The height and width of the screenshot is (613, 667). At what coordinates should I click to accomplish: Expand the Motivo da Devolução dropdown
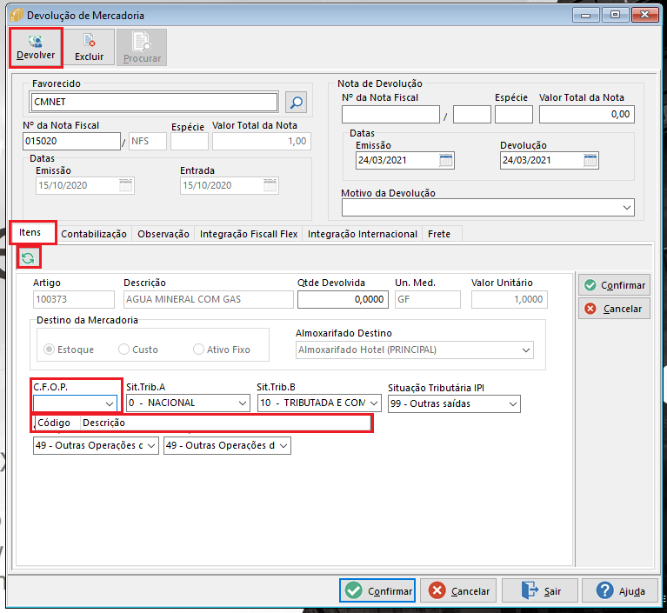click(627, 208)
